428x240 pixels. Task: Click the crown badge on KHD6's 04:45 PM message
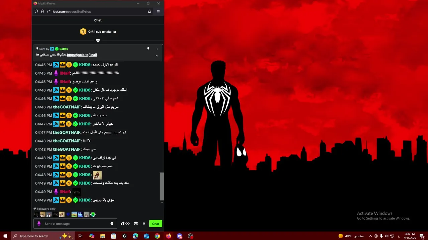(x=62, y=65)
